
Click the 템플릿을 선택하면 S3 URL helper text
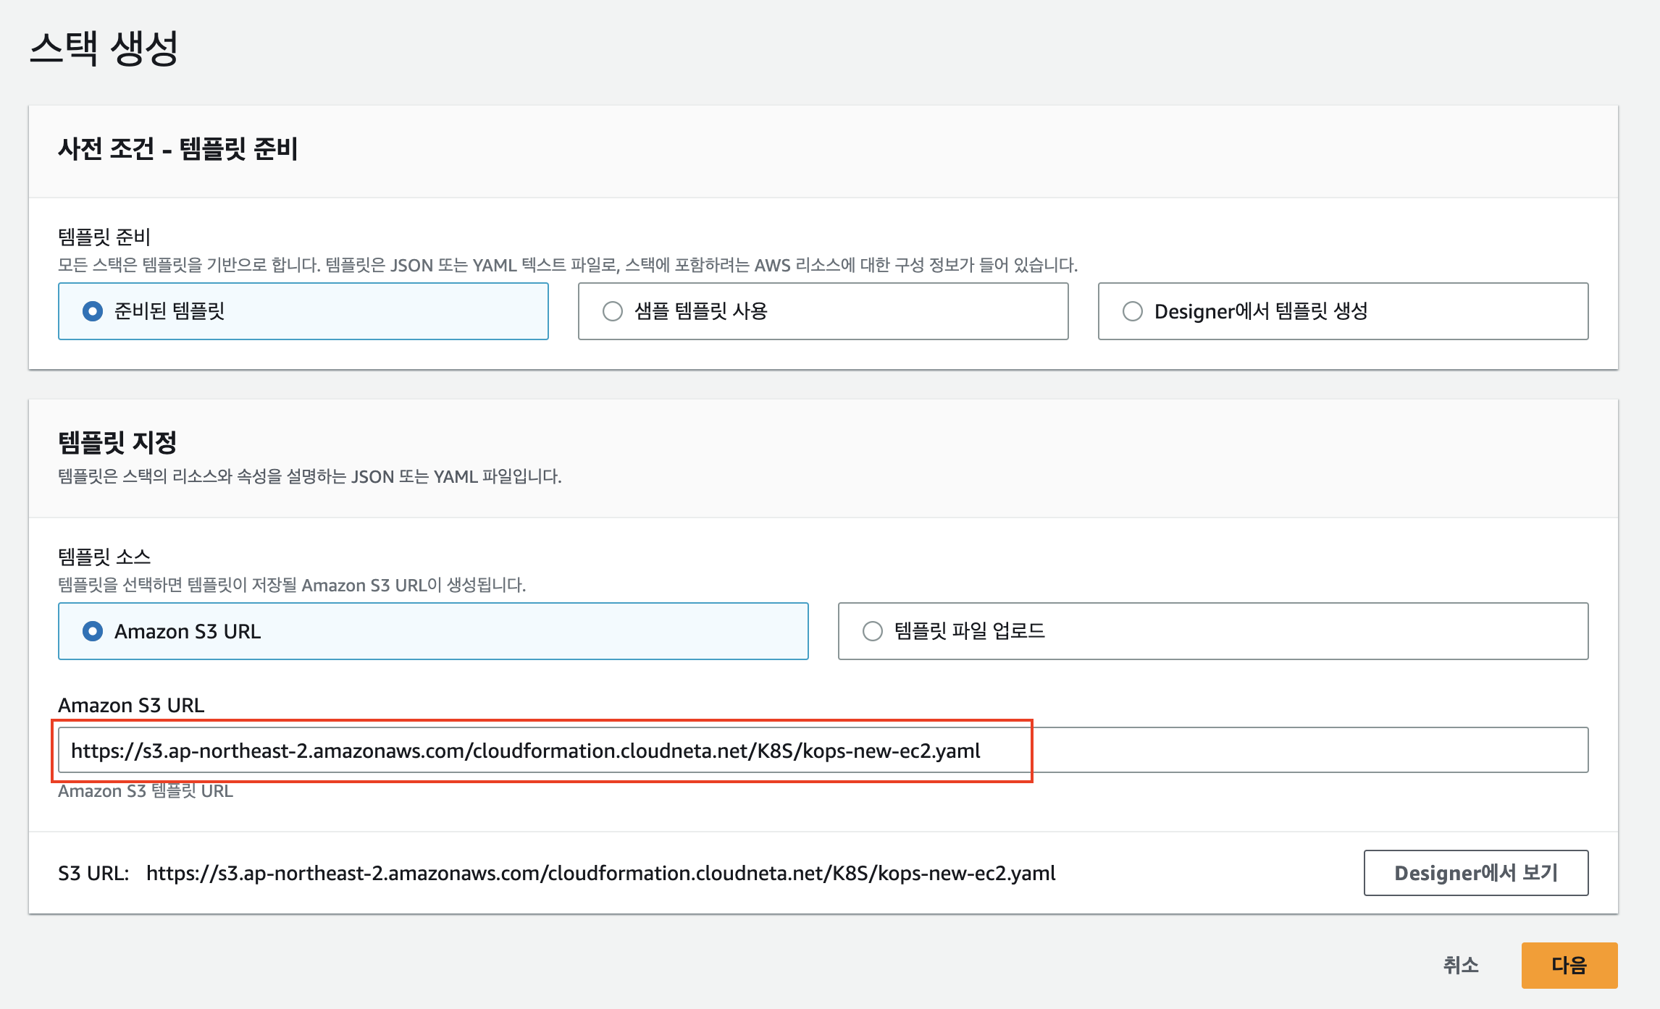pyautogui.click(x=292, y=585)
